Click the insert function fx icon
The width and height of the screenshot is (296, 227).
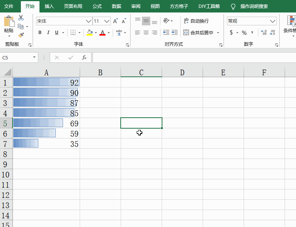(84, 58)
